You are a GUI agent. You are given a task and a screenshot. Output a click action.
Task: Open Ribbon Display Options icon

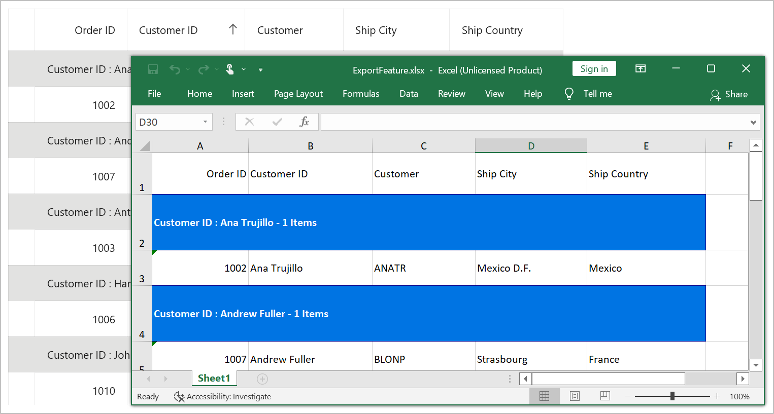tap(641, 68)
